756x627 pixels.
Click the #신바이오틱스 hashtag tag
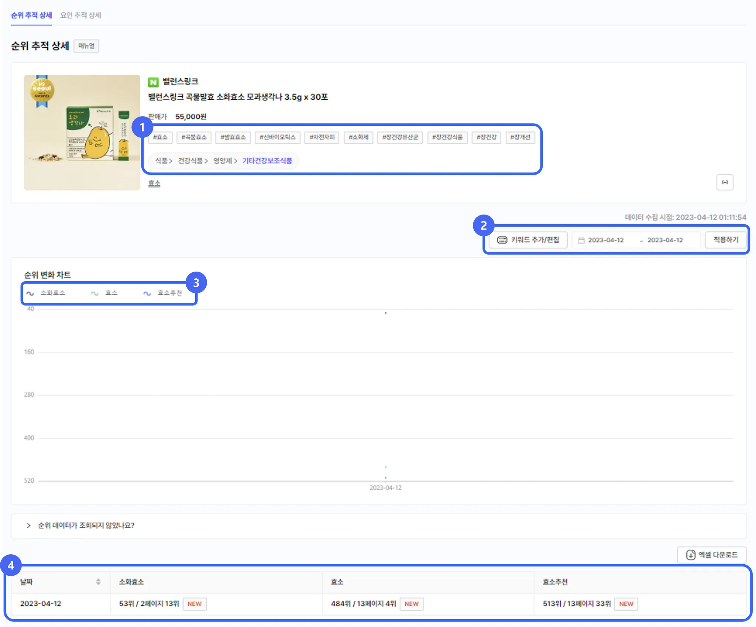pos(278,137)
